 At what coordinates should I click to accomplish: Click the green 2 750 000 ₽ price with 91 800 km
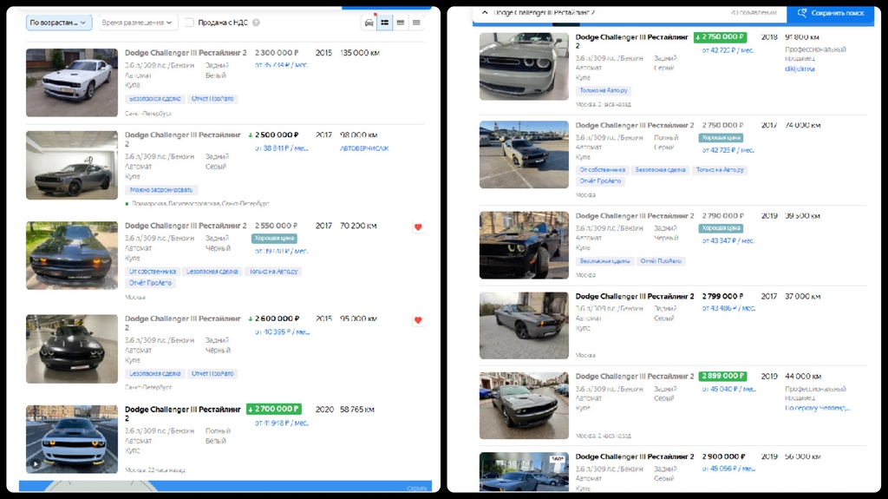click(x=721, y=36)
